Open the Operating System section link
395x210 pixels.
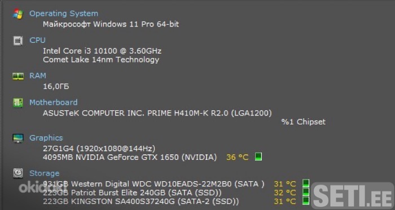point(64,14)
